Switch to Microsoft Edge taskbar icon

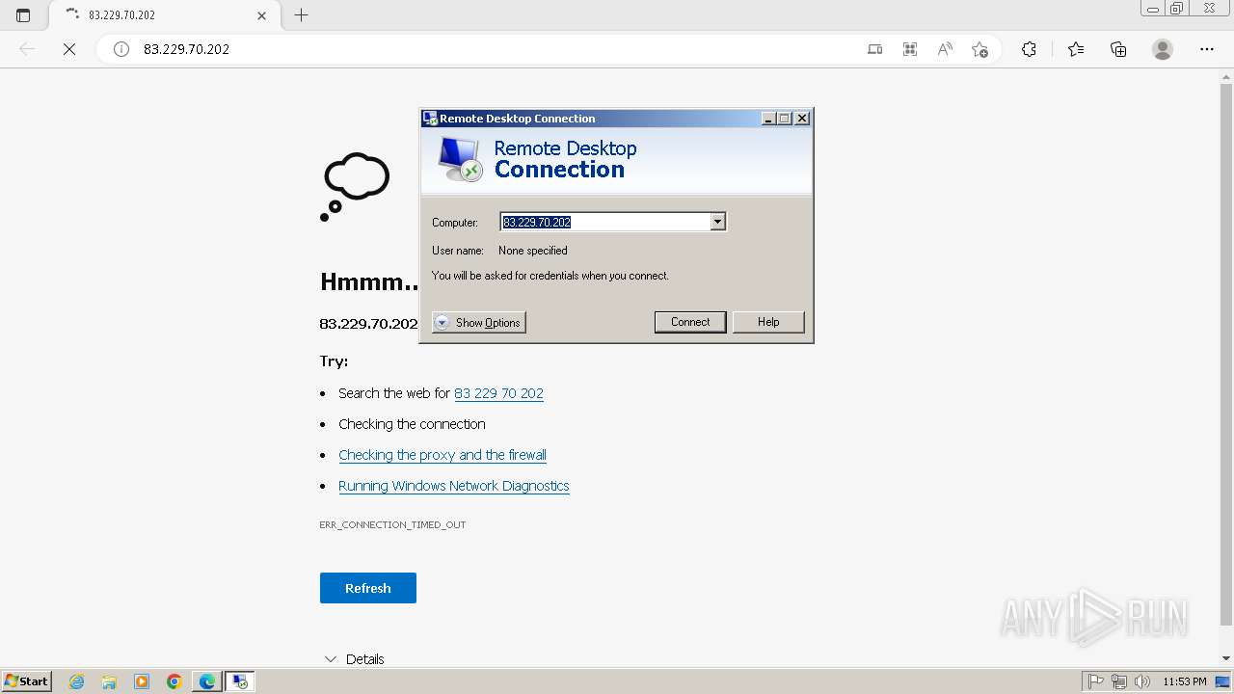click(x=207, y=681)
